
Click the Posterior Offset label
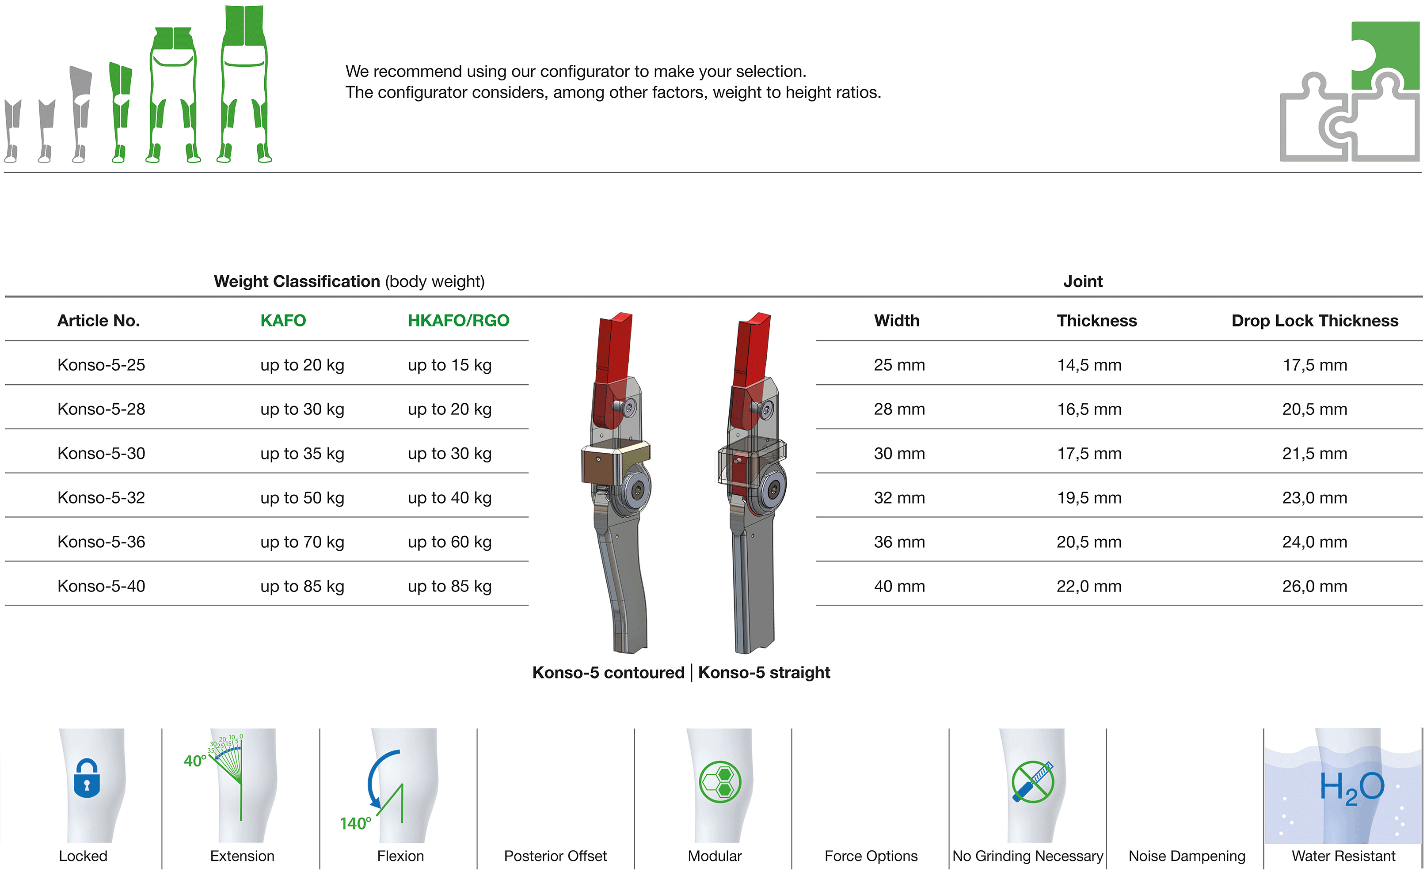pyautogui.click(x=555, y=856)
